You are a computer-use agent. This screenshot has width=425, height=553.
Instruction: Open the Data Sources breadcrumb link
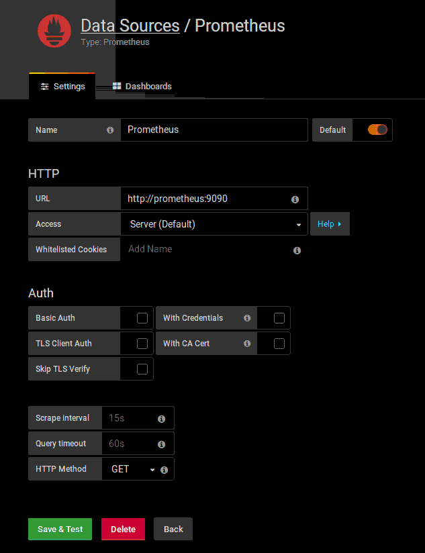(x=130, y=26)
